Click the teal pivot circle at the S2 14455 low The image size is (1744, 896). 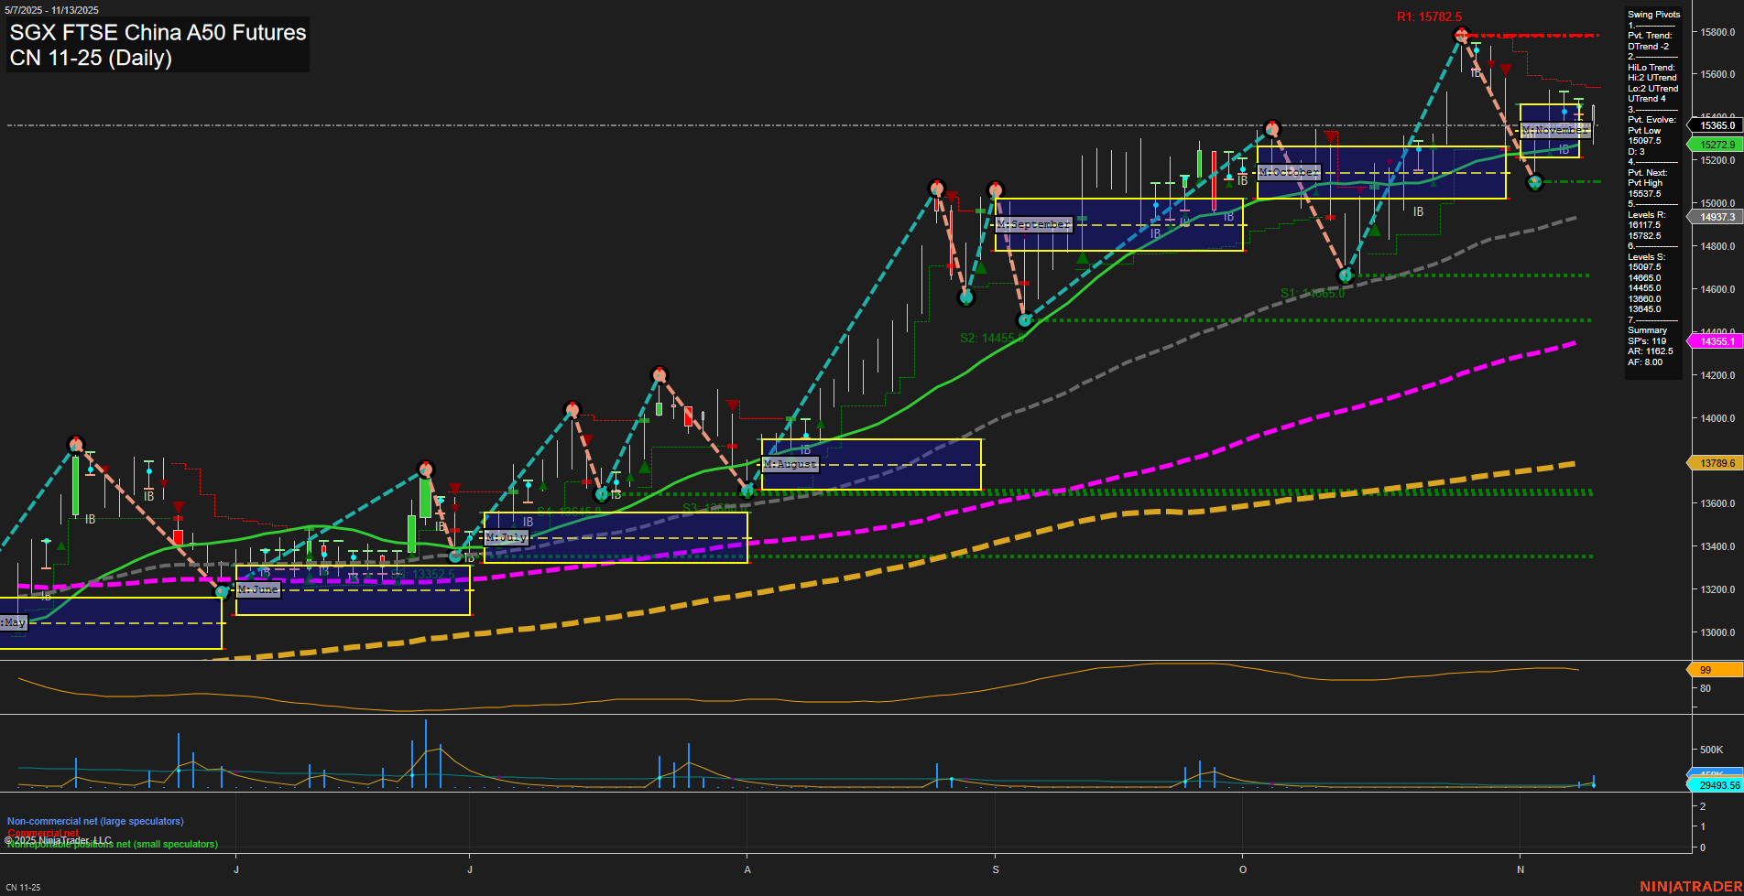pyautogui.click(x=1026, y=321)
